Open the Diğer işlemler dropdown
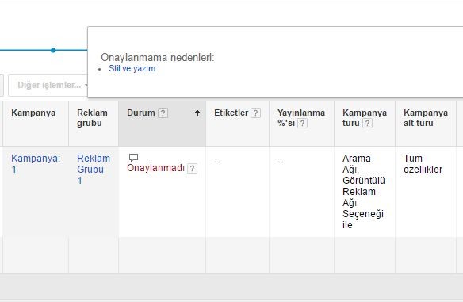Image resolution: width=463 pixels, height=302 pixels. pos(48,85)
